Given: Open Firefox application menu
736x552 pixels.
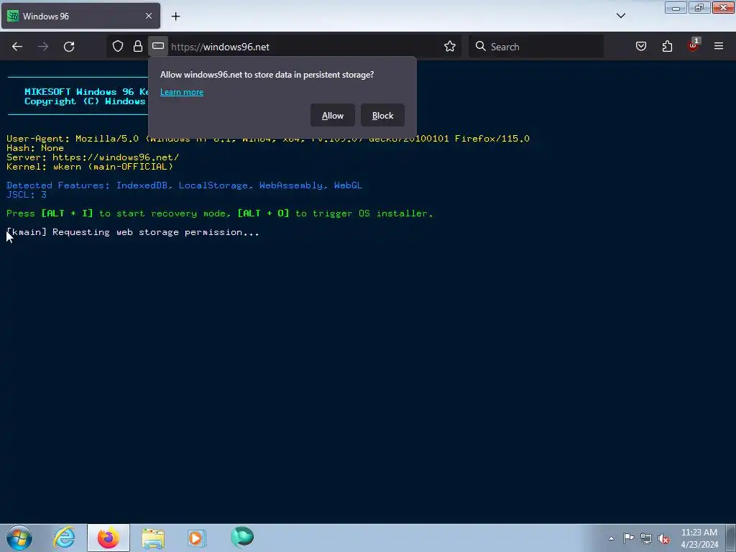Looking at the screenshot, I should (x=719, y=47).
